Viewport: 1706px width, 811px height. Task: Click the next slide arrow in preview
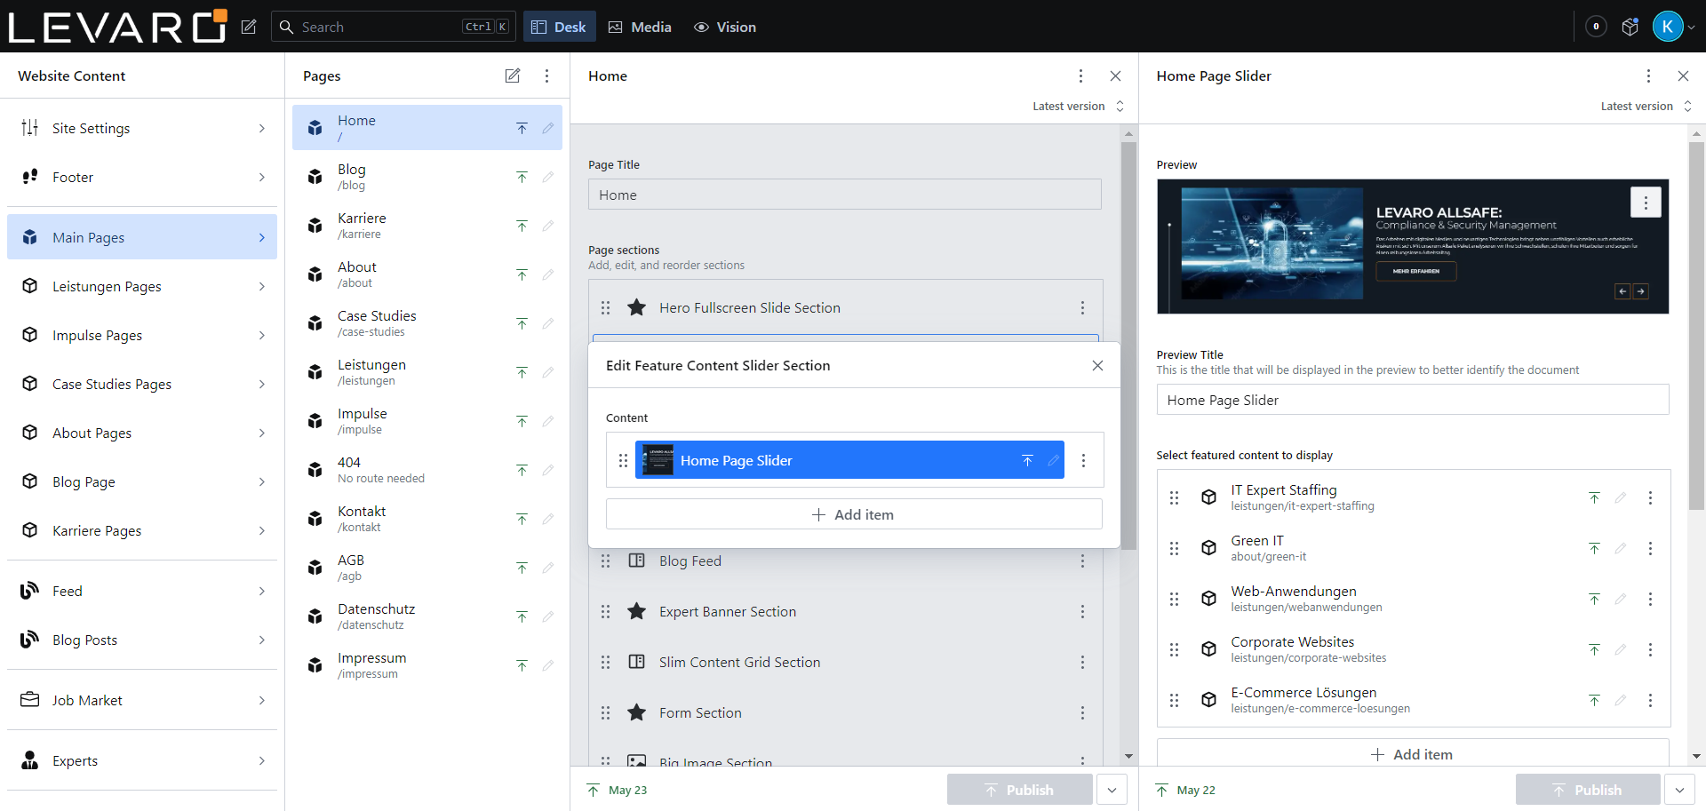(x=1640, y=291)
